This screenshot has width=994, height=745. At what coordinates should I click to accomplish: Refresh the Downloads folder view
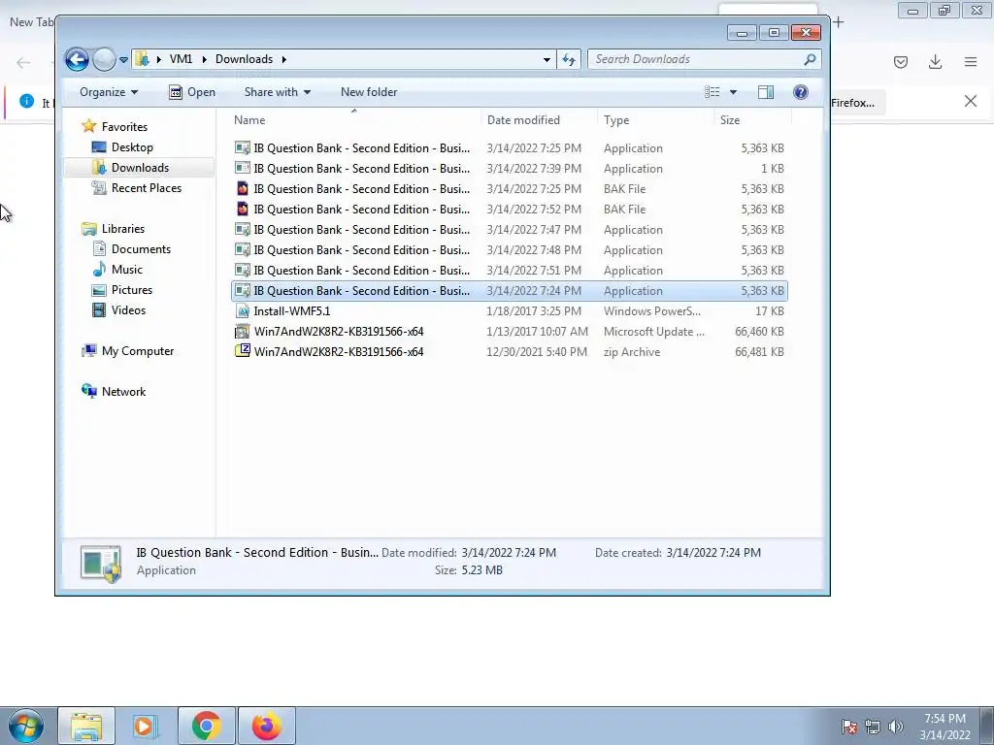(x=569, y=59)
